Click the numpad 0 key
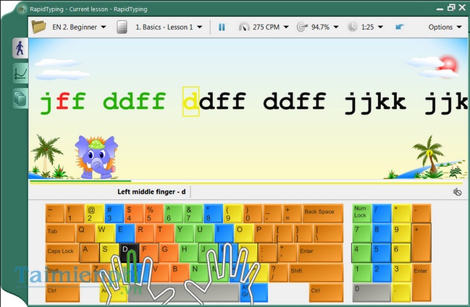470x307 pixels. point(372,293)
